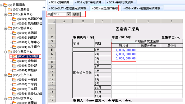The width and height of the screenshot is (185, 104).
Task: Click the 本期预算发生金额 header cell
Action: point(147,41)
